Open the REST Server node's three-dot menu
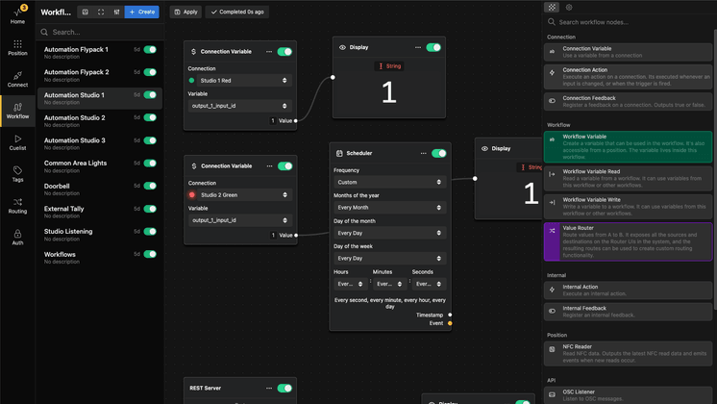The height and width of the screenshot is (404, 717). [269, 388]
